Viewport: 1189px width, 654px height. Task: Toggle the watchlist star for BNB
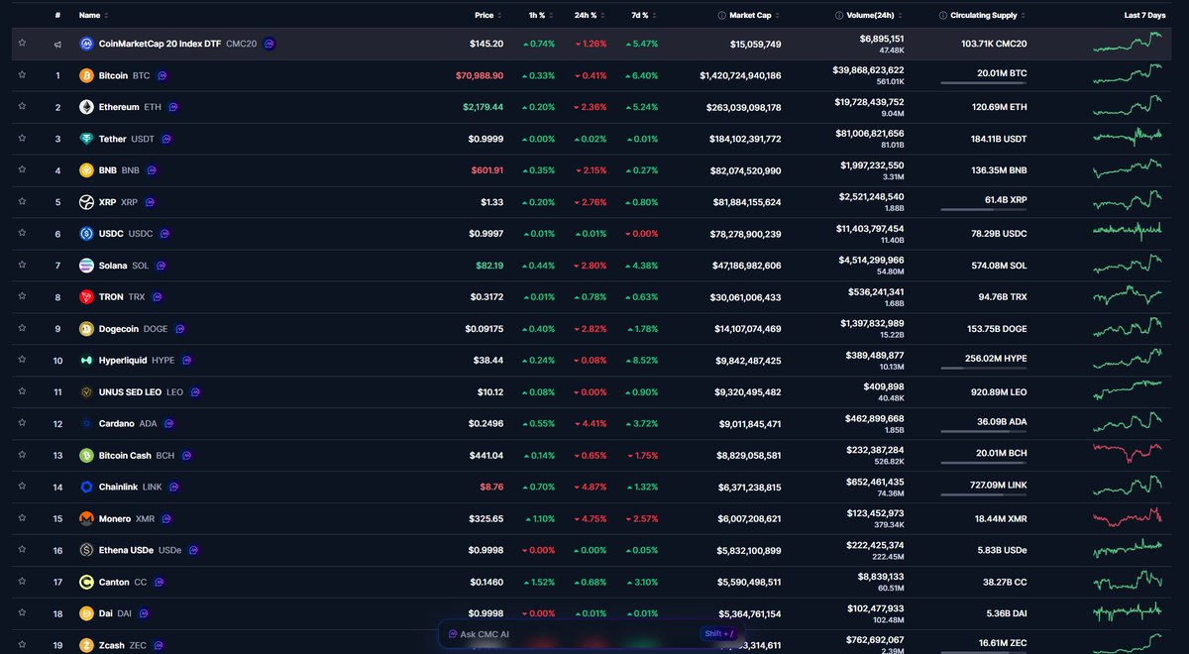point(22,169)
